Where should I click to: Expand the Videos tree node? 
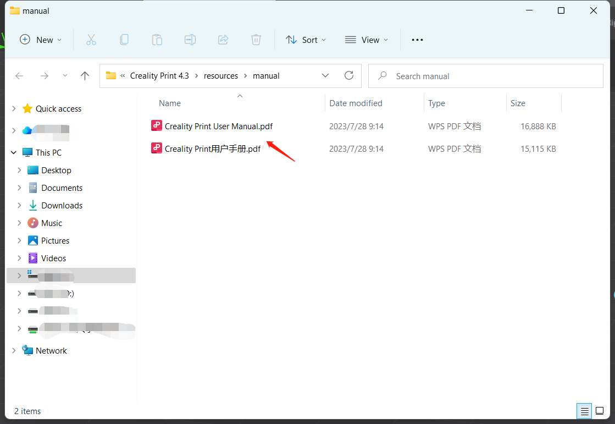[x=19, y=258]
